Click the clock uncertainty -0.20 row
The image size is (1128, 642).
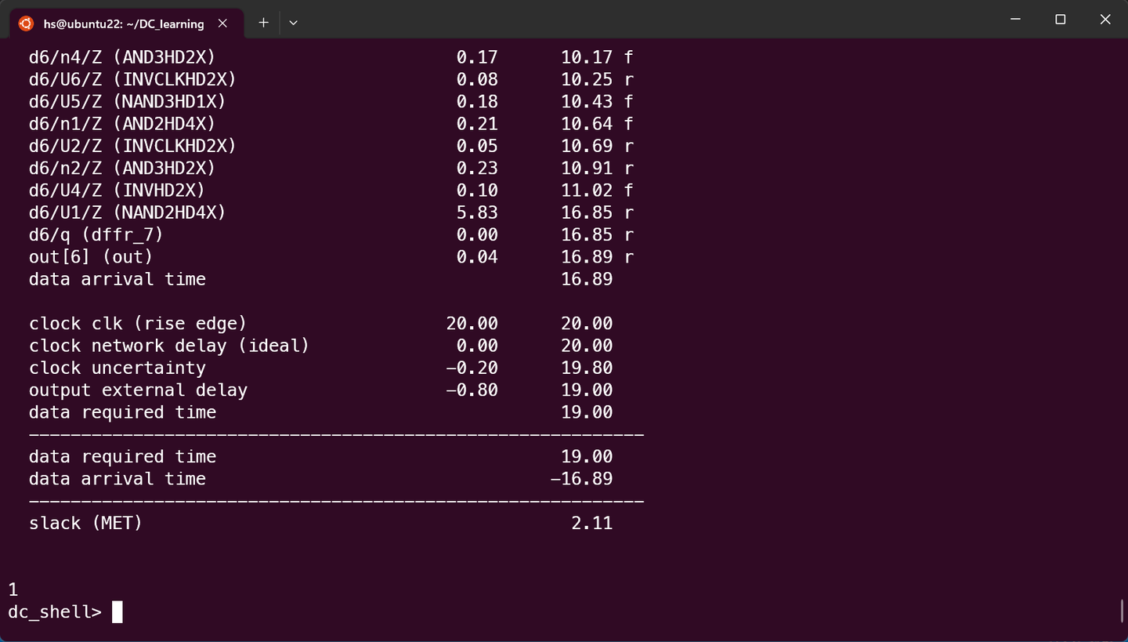117,368
